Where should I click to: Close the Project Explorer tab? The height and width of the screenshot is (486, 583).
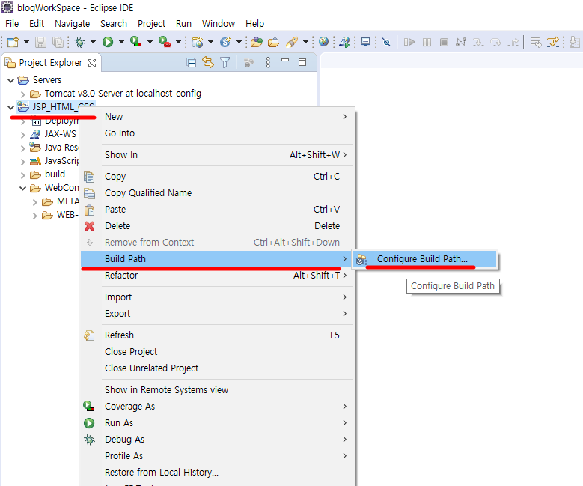(92, 63)
